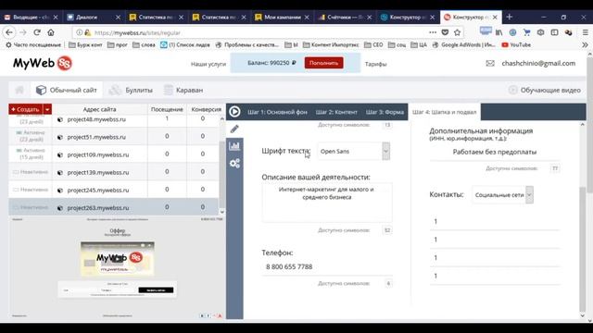This screenshot has height=333, width=593.
Task: Open the Социальные сети contacts dropdown
Action: coord(502,195)
